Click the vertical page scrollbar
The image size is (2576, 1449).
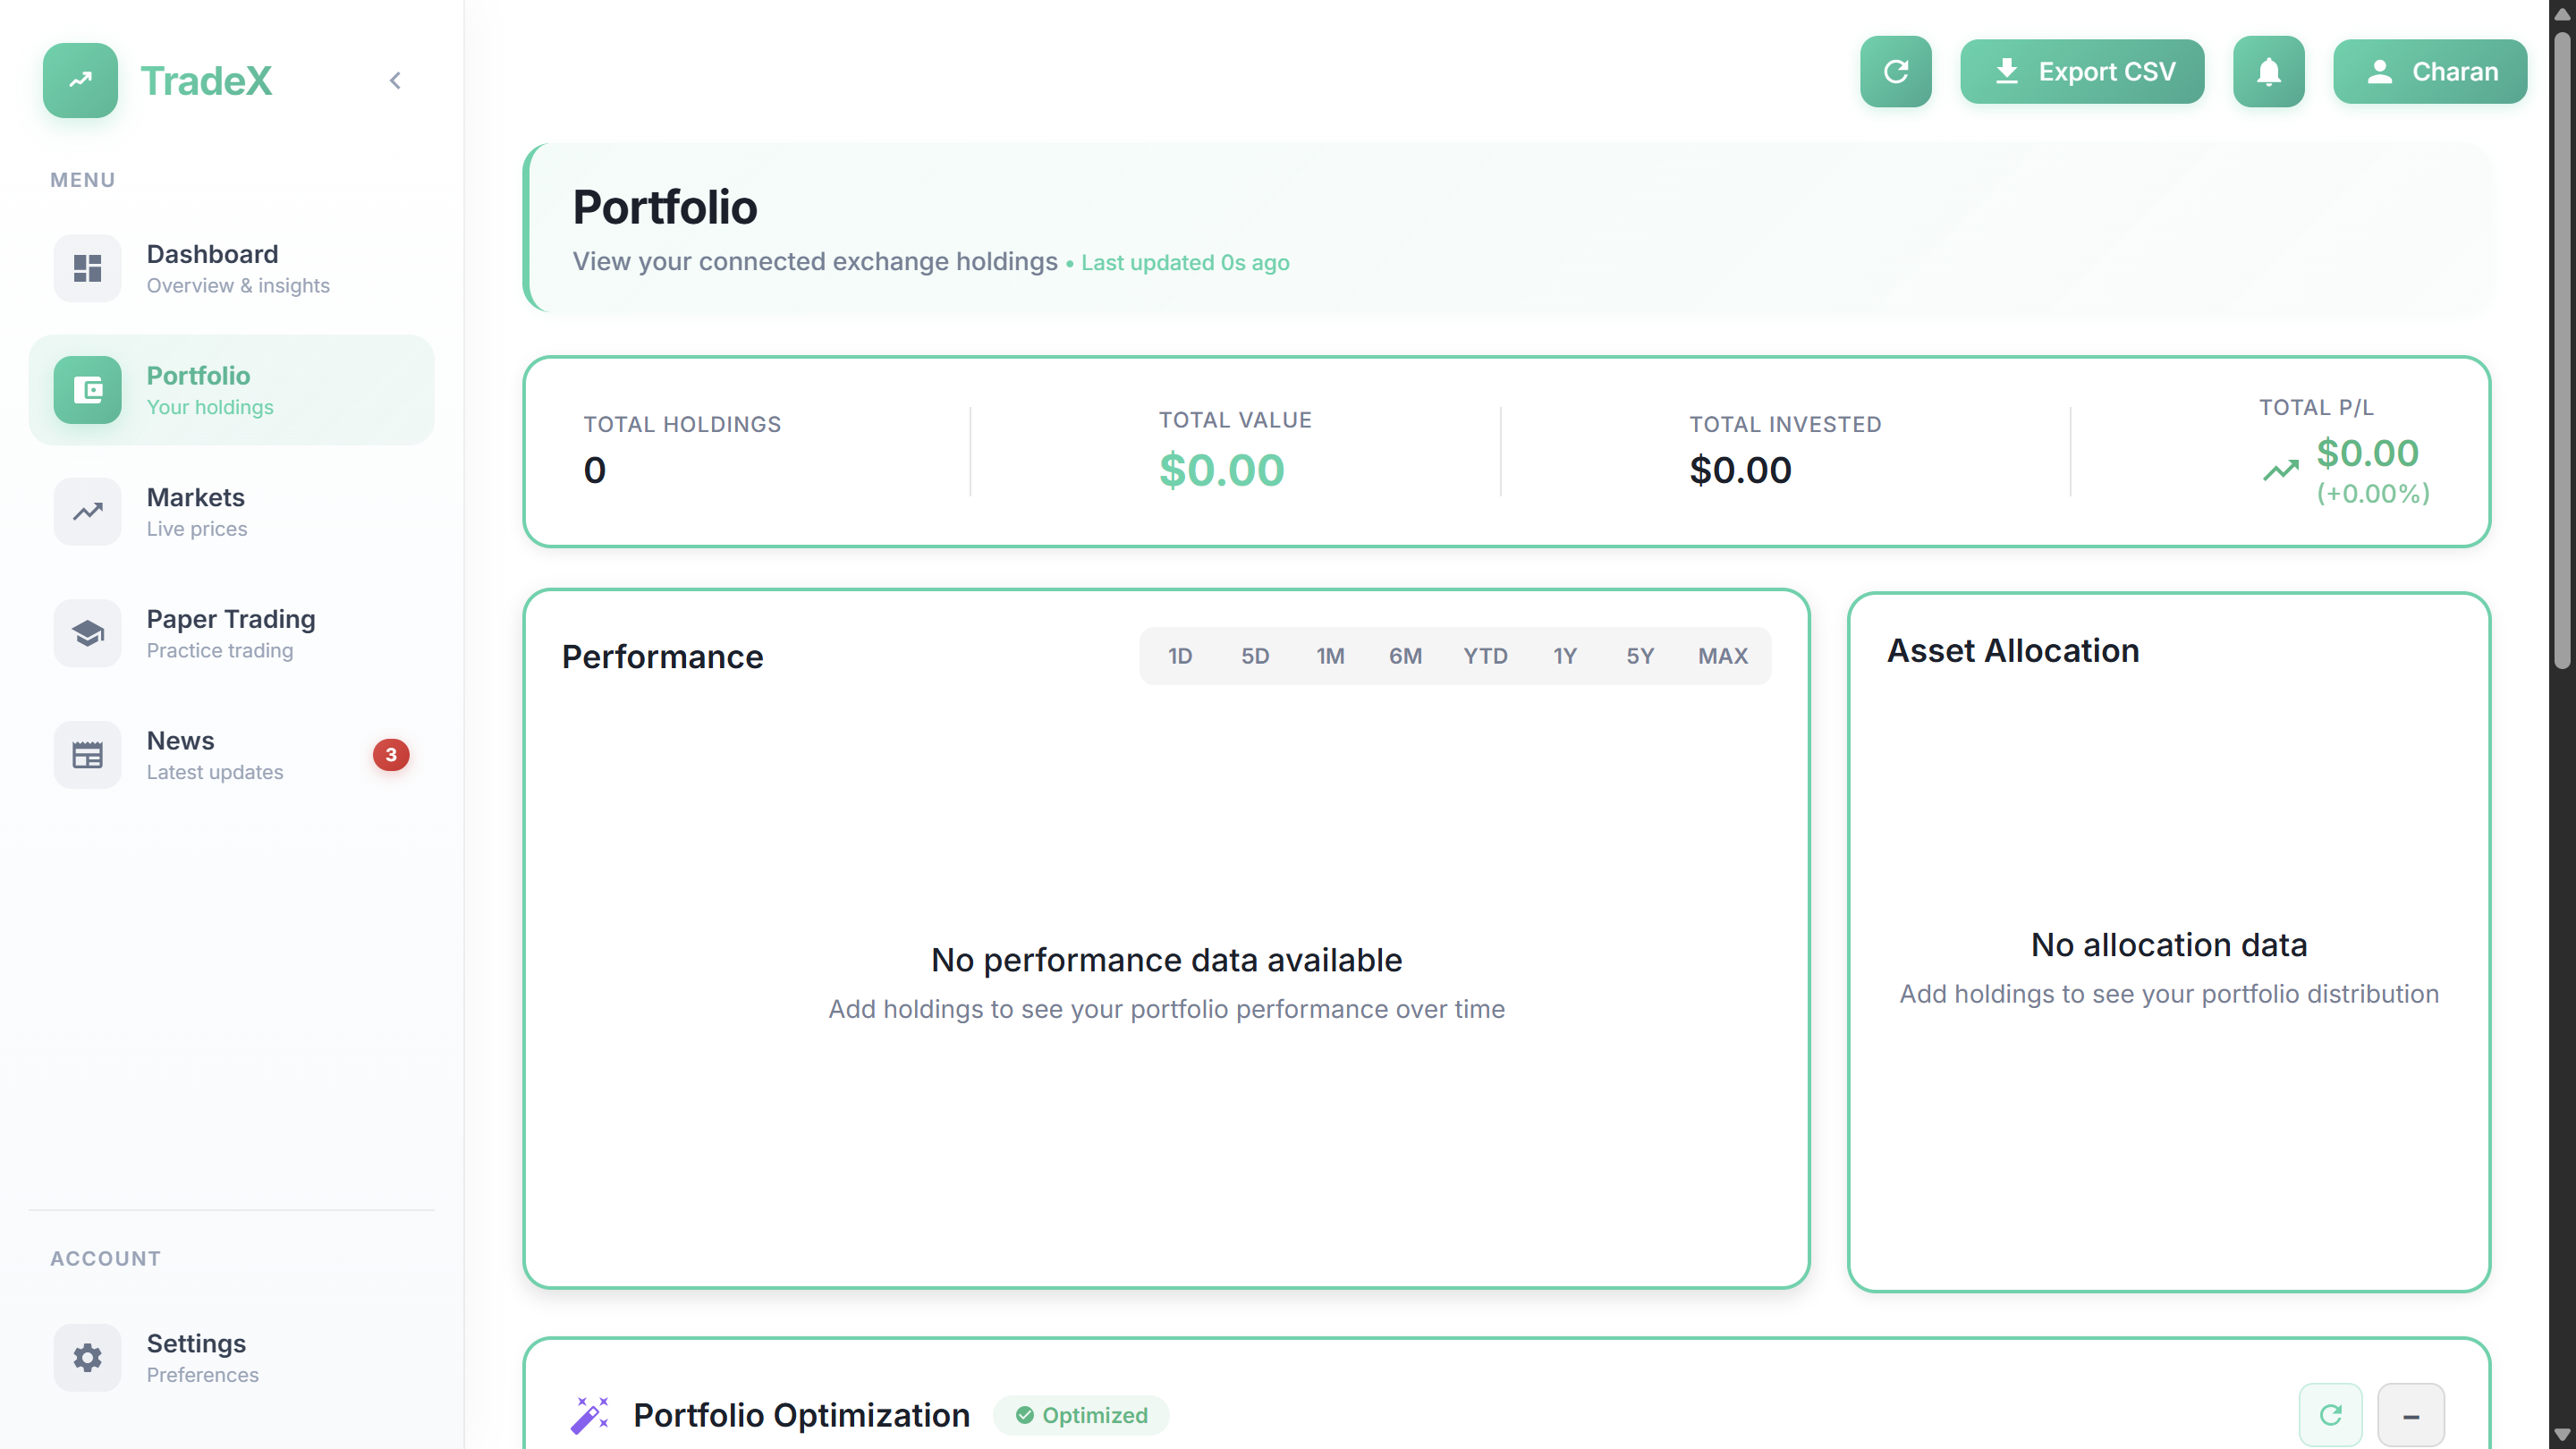[x=2561, y=350]
